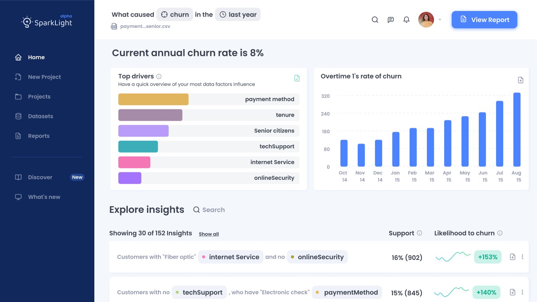
Task: Click the Explore insights search field
Action: coord(213,210)
